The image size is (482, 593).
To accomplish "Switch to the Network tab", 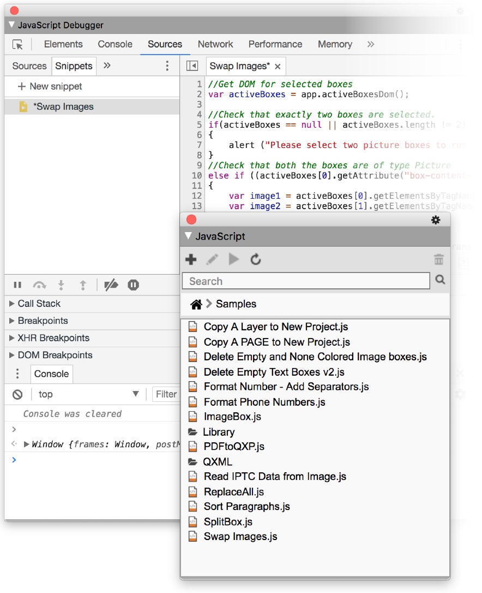I will coord(215,44).
